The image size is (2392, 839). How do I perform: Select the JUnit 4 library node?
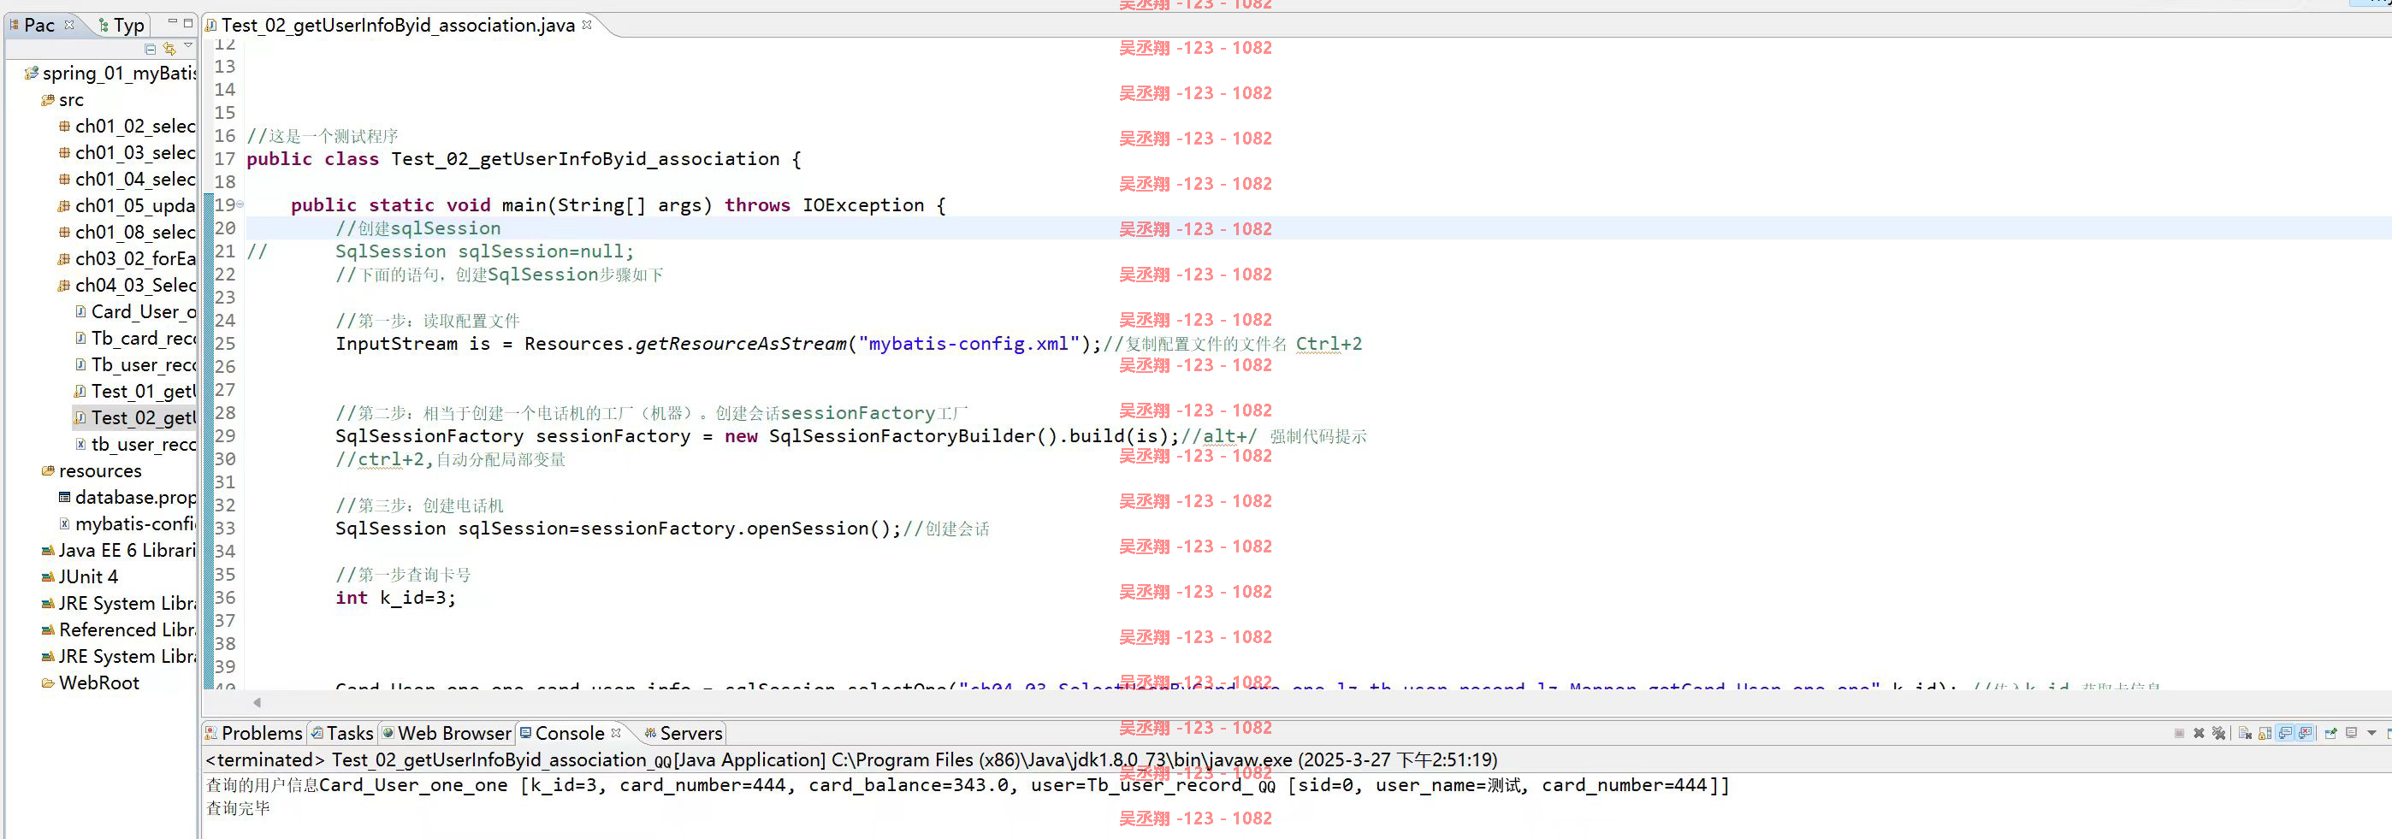(x=80, y=576)
